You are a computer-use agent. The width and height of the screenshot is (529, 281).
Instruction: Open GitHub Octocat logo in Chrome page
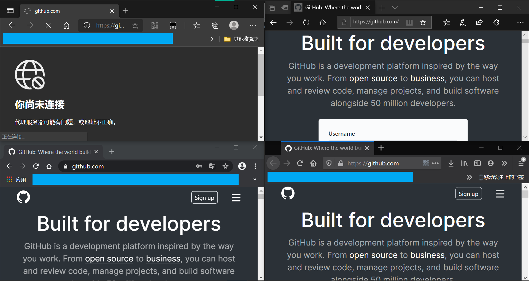click(x=23, y=197)
